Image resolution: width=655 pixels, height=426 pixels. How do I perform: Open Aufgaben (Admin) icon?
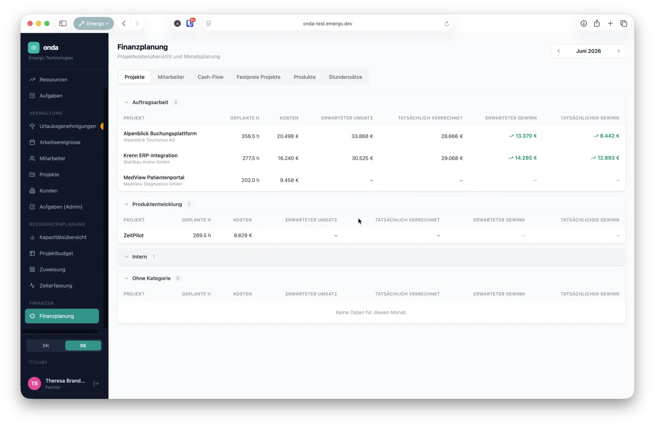click(x=32, y=207)
